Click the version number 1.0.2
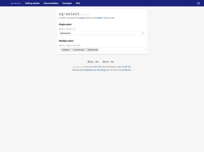 85,14
